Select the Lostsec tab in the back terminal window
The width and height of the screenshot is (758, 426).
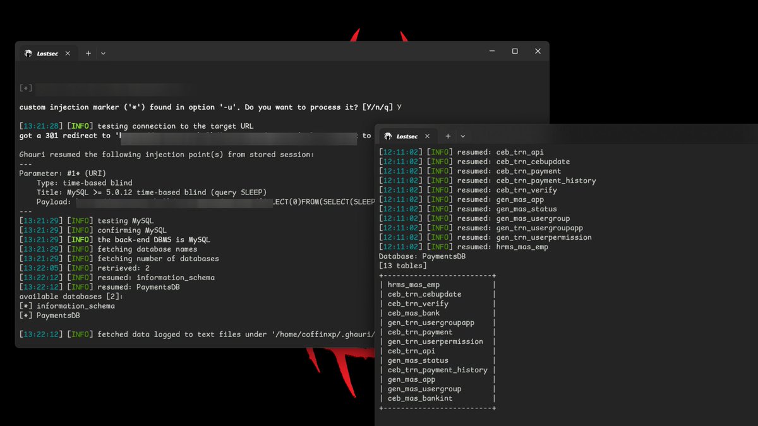tap(47, 54)
